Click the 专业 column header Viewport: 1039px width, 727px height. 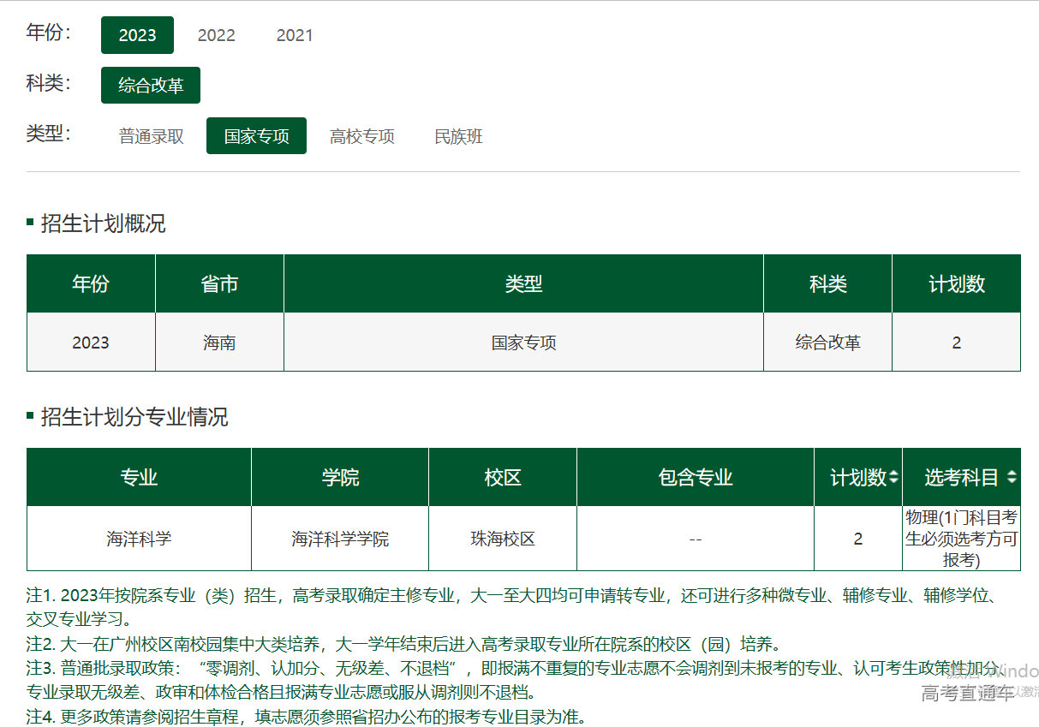139,478
